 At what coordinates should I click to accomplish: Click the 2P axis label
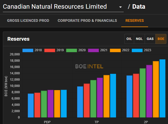pyautogui.click(x=146, y=122)
